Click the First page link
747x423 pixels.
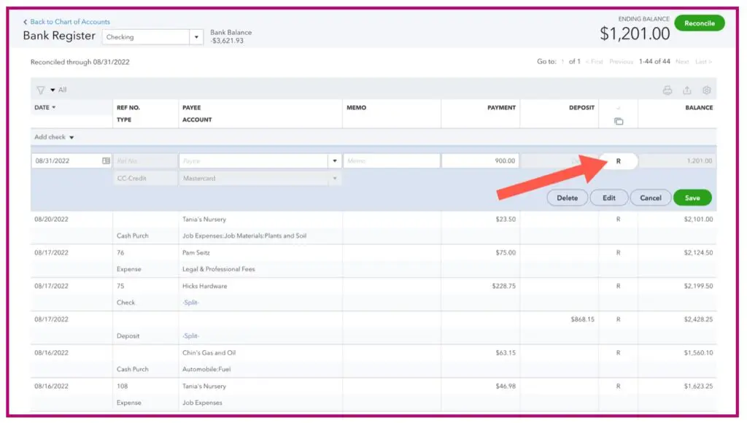point(595,62)
